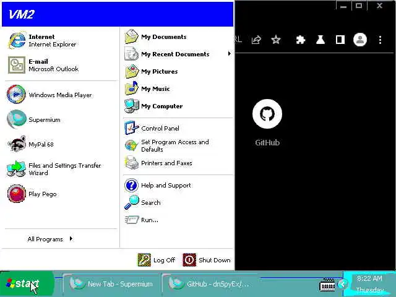The image size is (396, 297).
Task: Open My Documents folder icon
Action: click(x=132, y=37)
